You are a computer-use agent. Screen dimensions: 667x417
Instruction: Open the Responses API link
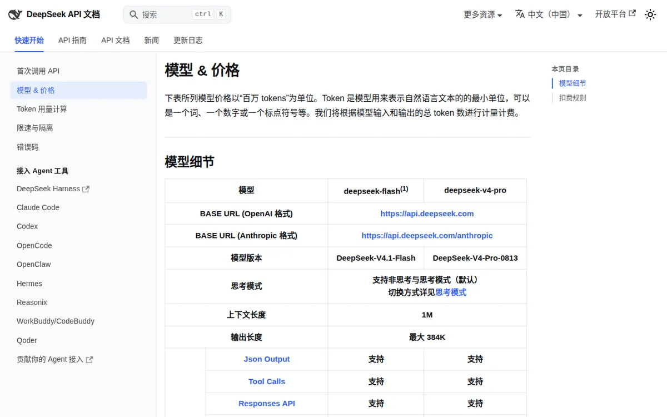pyautogui.click(x=267, y=404)
